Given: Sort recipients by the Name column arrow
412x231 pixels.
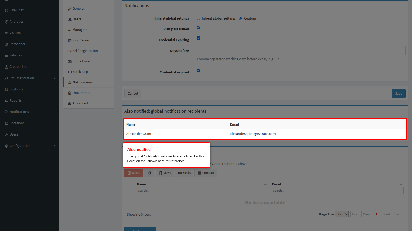Looking at the screenshot, I should click(265, 184).
